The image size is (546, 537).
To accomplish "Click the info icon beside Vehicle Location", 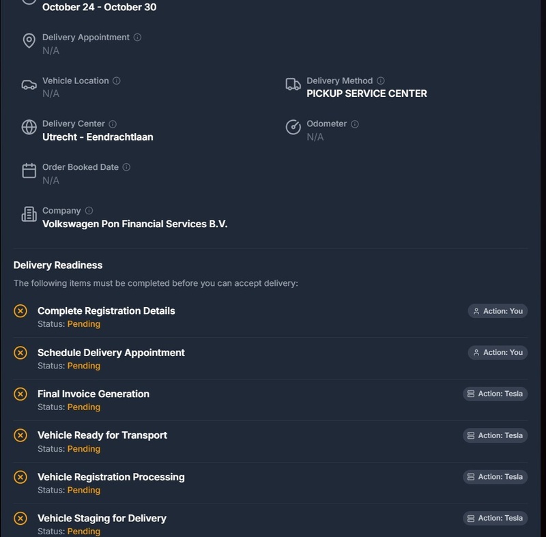I will (x=117, y=81).
